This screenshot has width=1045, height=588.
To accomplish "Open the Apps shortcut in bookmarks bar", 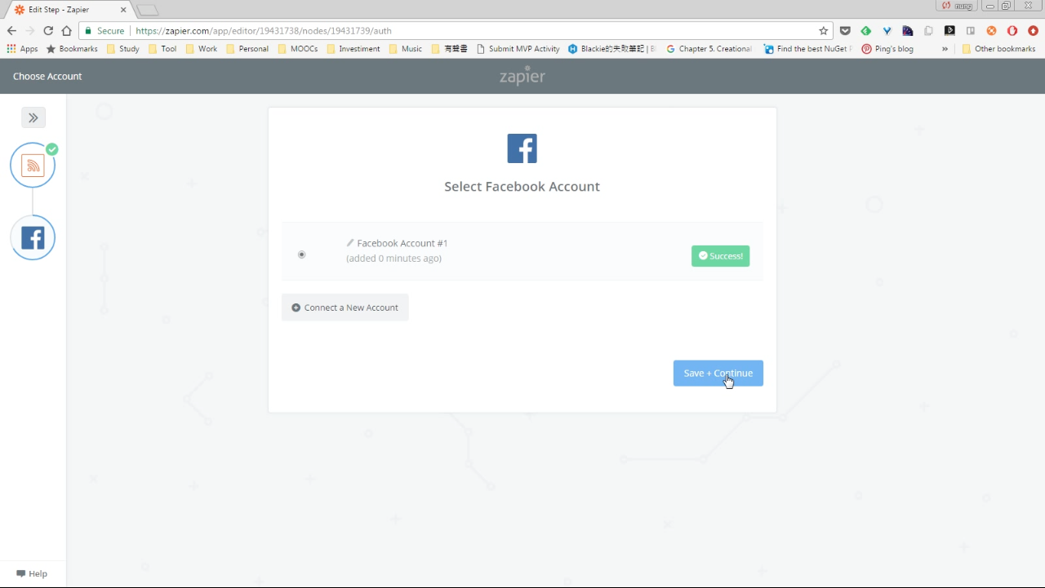I will pos(22,49).
